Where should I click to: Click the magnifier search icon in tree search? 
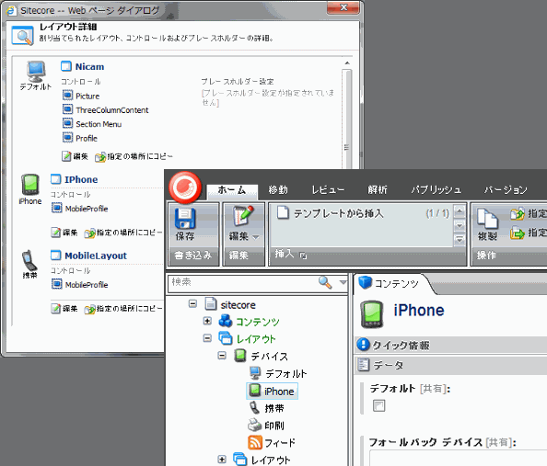[x=325, y=282]
